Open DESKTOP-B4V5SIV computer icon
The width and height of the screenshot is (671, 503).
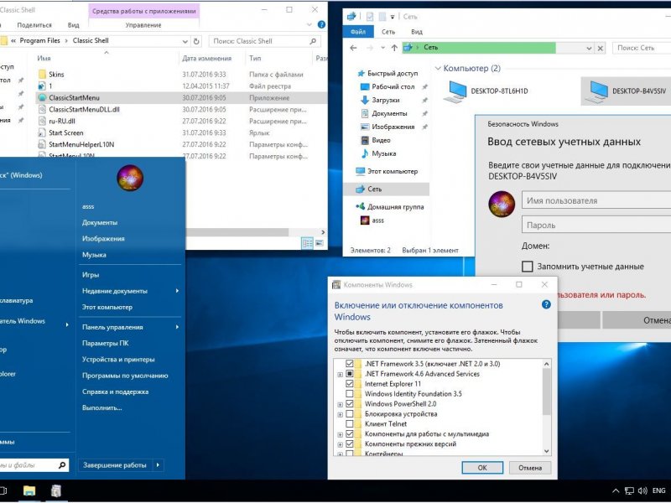(x=596, y=91)
